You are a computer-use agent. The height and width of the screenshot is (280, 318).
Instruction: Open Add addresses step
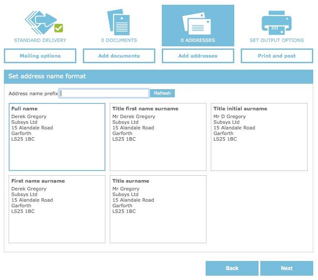[x=198, y=56]
